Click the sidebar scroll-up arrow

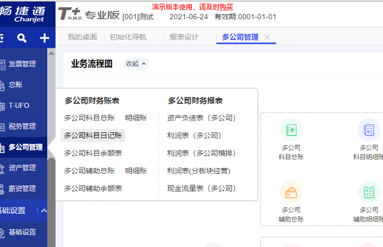click(51, 53)
